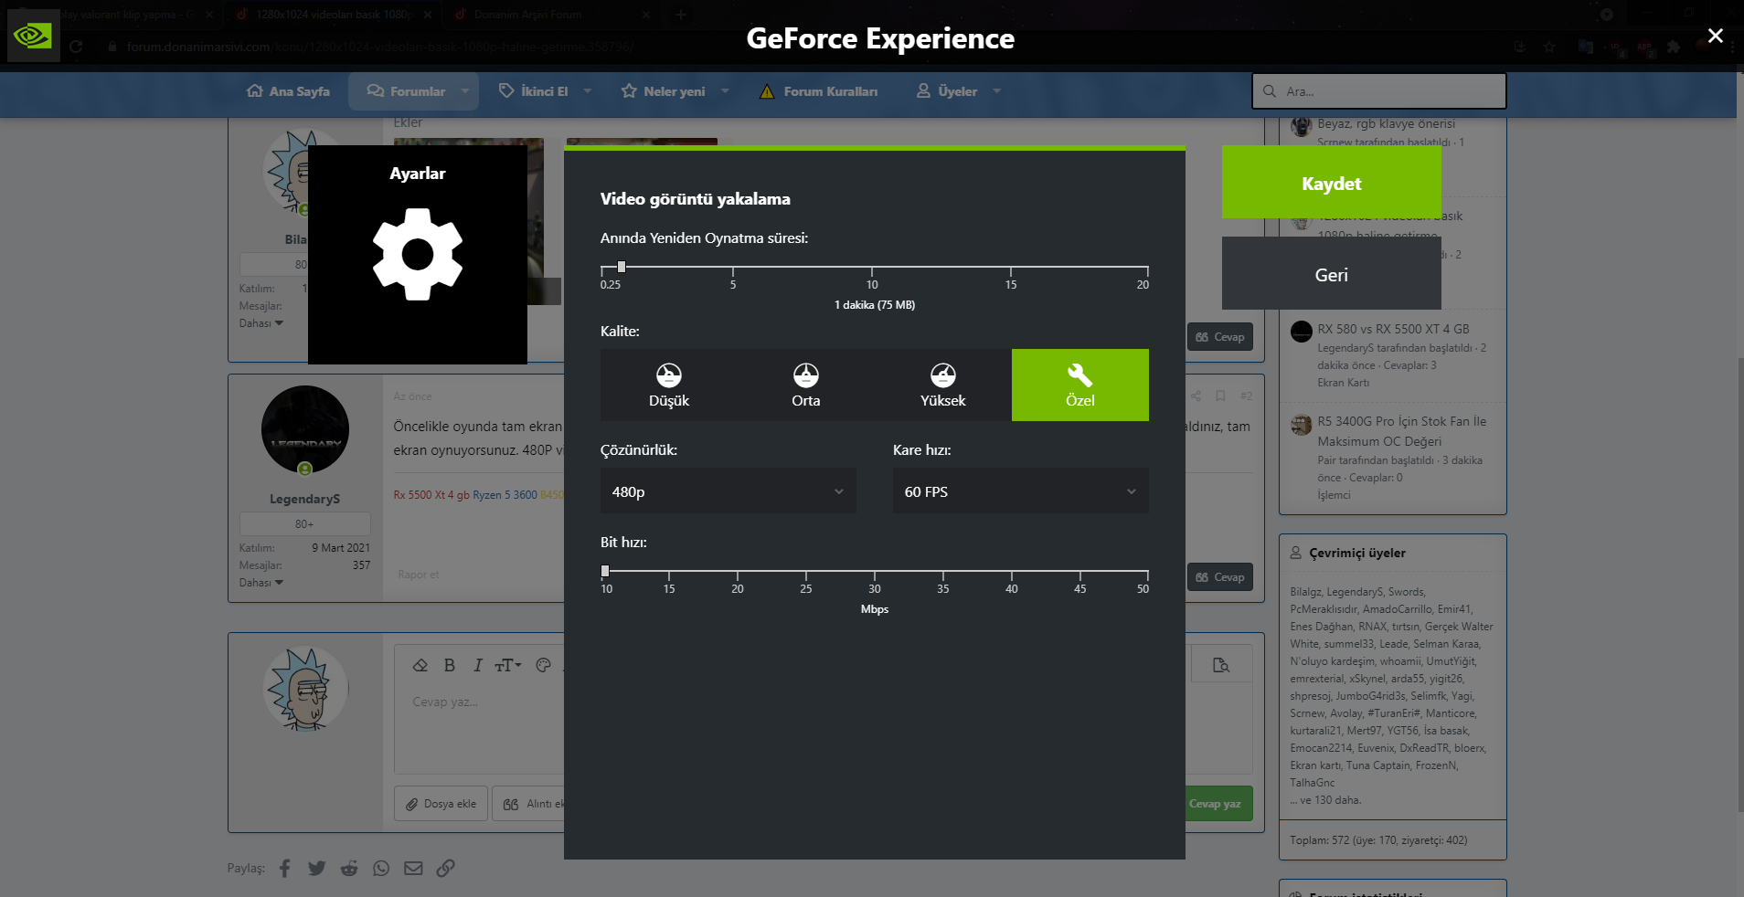This screenshot has height=897, width=1744.
Task: Open Forum Kuralları nav item
Action: pos(819,91)
